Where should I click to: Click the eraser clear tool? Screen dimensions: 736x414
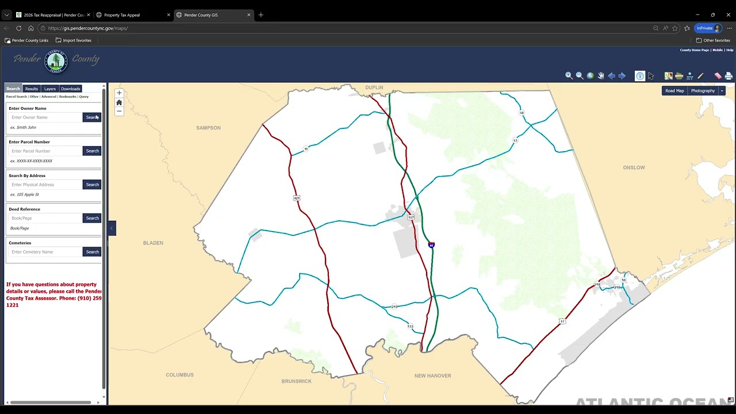(718, 76)
